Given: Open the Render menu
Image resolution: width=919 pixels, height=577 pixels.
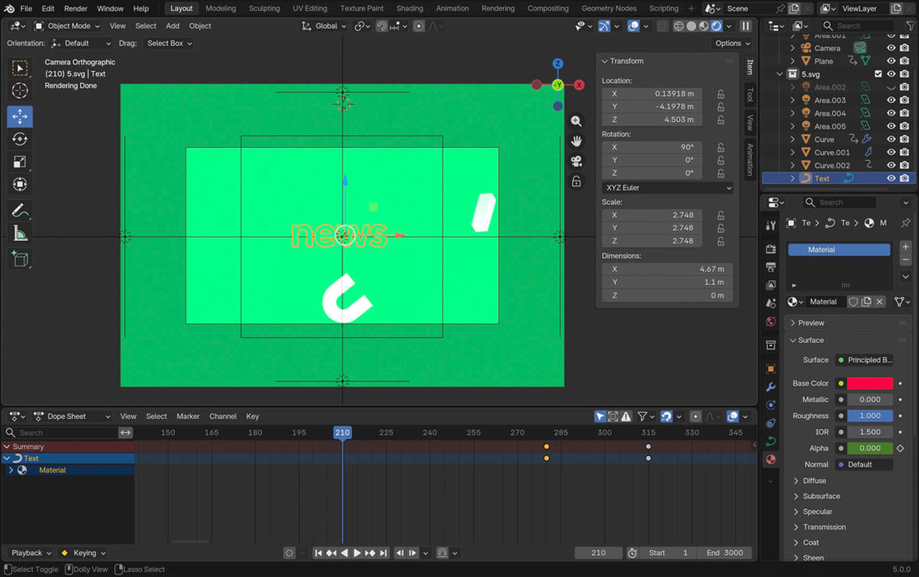Looking at the screenshot, I should (75, 9).
